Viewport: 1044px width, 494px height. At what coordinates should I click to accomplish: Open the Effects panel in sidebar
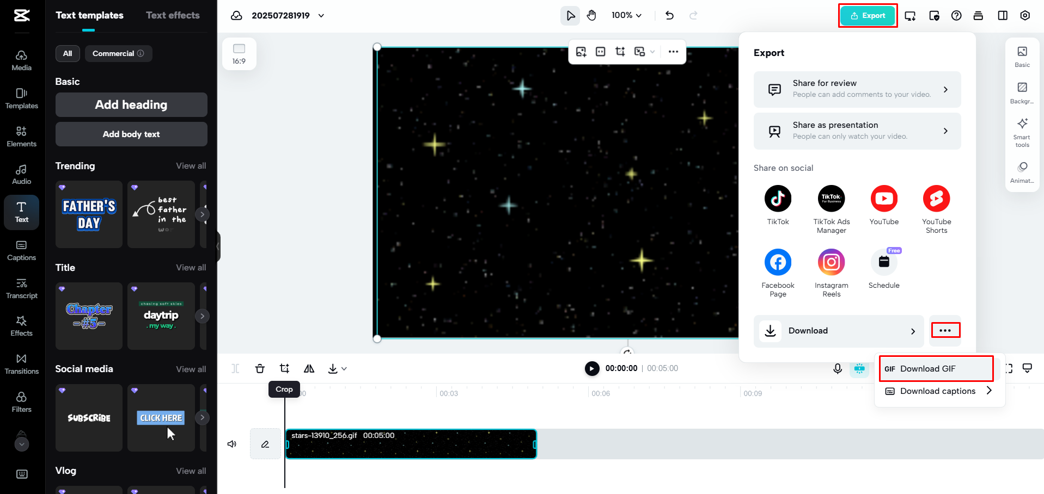click(21, 325)
